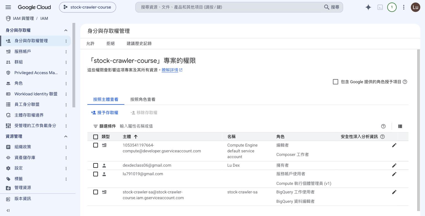This screenshot has height=216, width=425.
Task: Show help for 安全性深入分析資訊 column
Action: [383, 137]
